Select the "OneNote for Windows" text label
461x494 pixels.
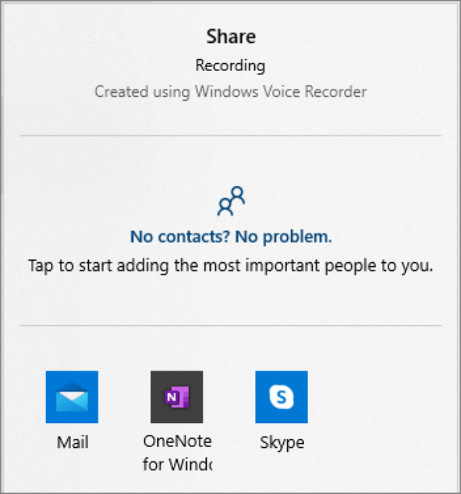click(x=177, y=453)
